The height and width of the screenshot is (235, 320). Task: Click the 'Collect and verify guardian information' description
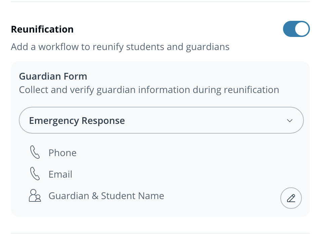click(149, 90)
